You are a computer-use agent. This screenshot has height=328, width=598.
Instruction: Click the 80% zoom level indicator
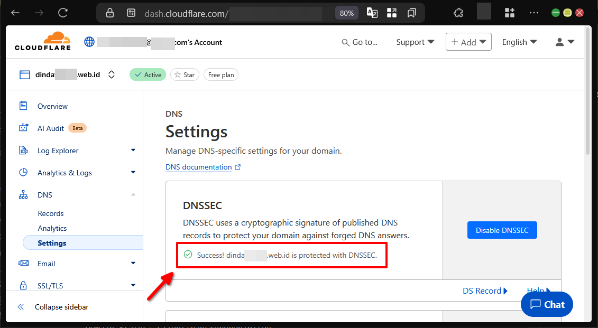[347, 13]
